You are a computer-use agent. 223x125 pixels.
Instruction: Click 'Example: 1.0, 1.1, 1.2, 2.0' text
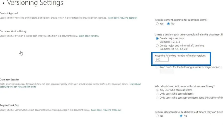173,49
